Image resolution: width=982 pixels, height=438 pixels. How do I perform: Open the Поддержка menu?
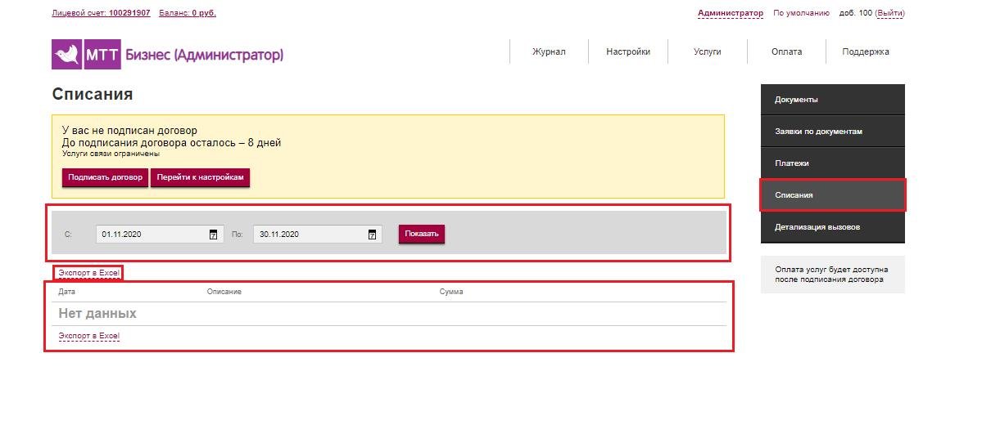click(x=866, y=51)
